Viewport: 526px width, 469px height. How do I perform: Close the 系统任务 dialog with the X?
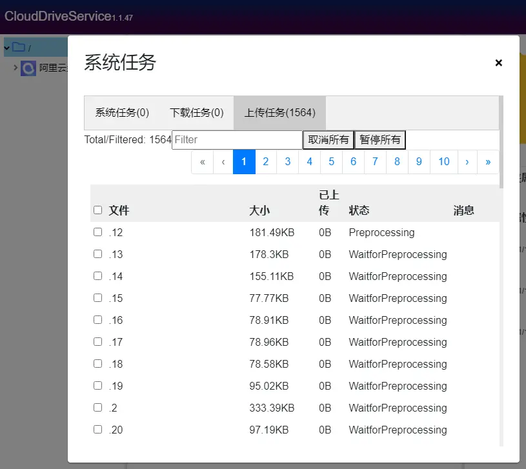click(498, 63)
